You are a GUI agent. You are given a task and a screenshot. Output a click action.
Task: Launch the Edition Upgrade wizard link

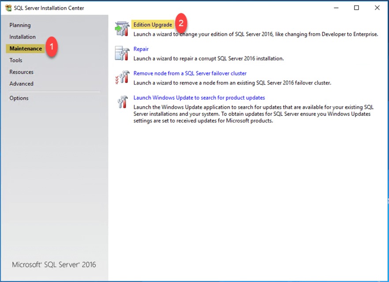click(153, 25)
